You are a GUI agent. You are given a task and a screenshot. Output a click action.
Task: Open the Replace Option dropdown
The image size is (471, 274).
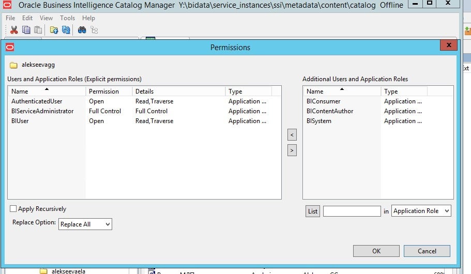pos(85,224)
